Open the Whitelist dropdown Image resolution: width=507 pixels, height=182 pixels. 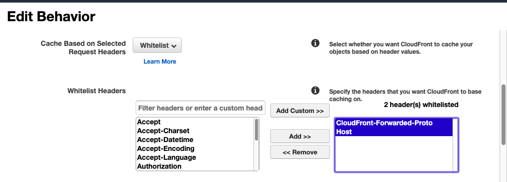point(157,45)
